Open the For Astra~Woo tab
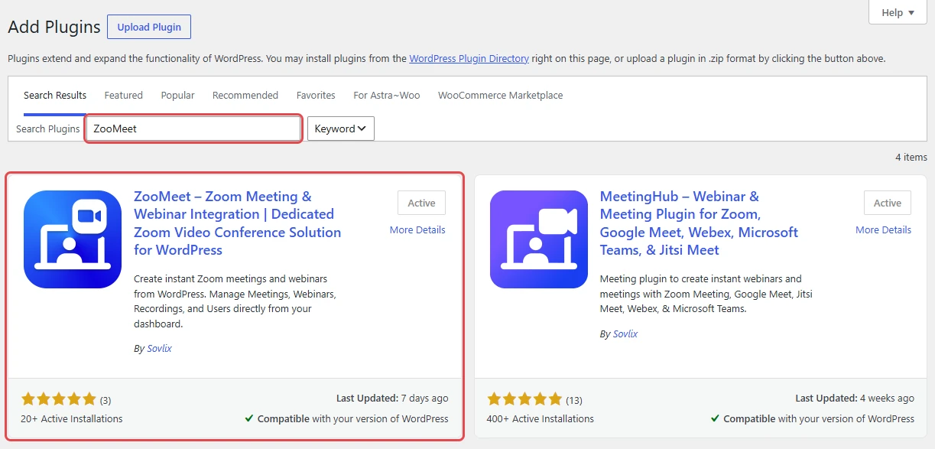 pyautogui.click(x=387, y=96)
